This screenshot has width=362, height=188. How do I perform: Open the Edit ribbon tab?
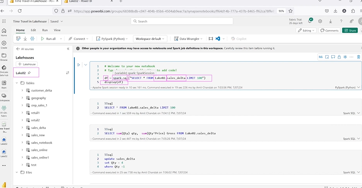coord(33,30)
